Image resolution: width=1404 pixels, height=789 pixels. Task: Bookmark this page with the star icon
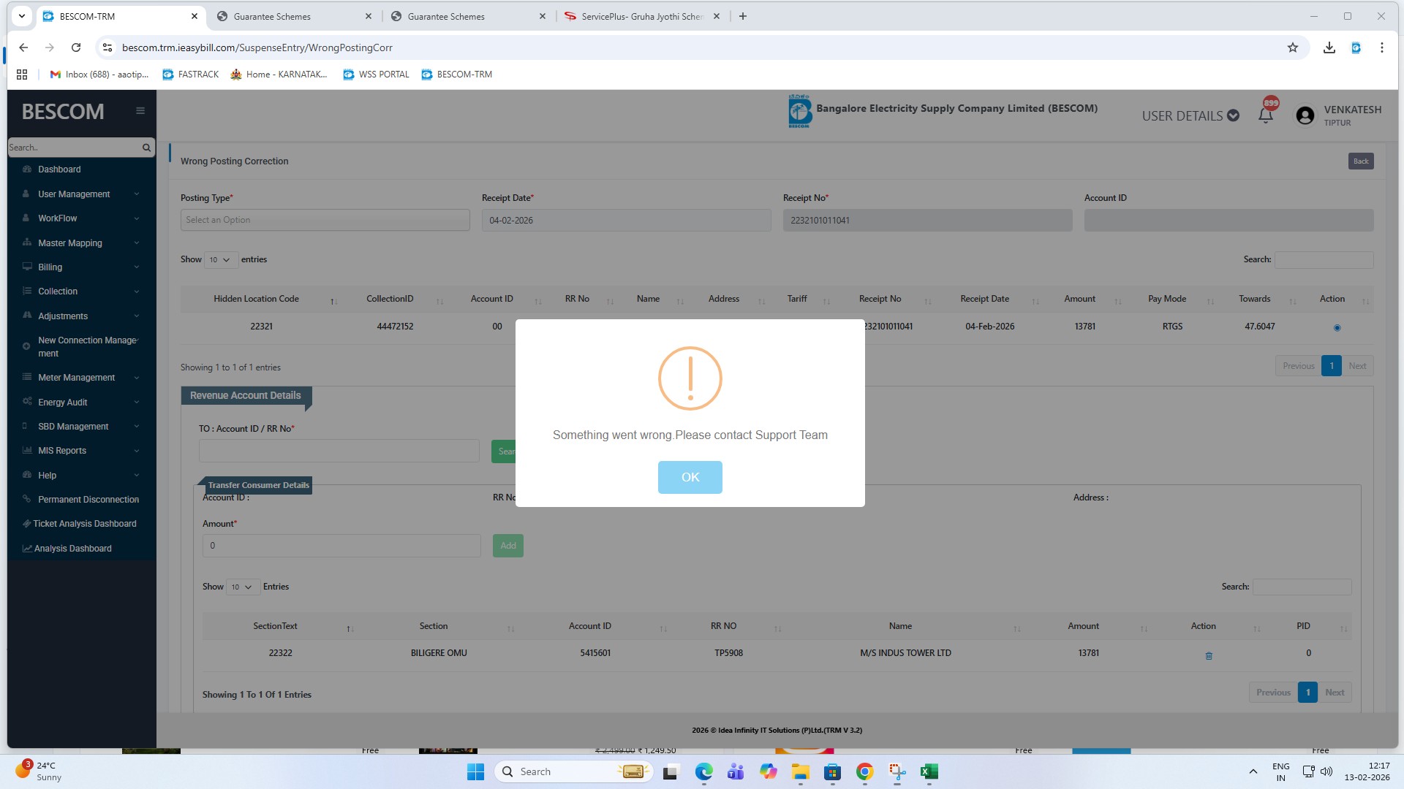point(1293,47)
